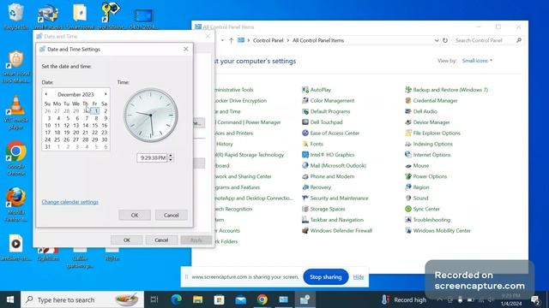Viewport: 549px width, 308px height.
Task: Decrease time with down spinner arrow
Action: [171, 160]
